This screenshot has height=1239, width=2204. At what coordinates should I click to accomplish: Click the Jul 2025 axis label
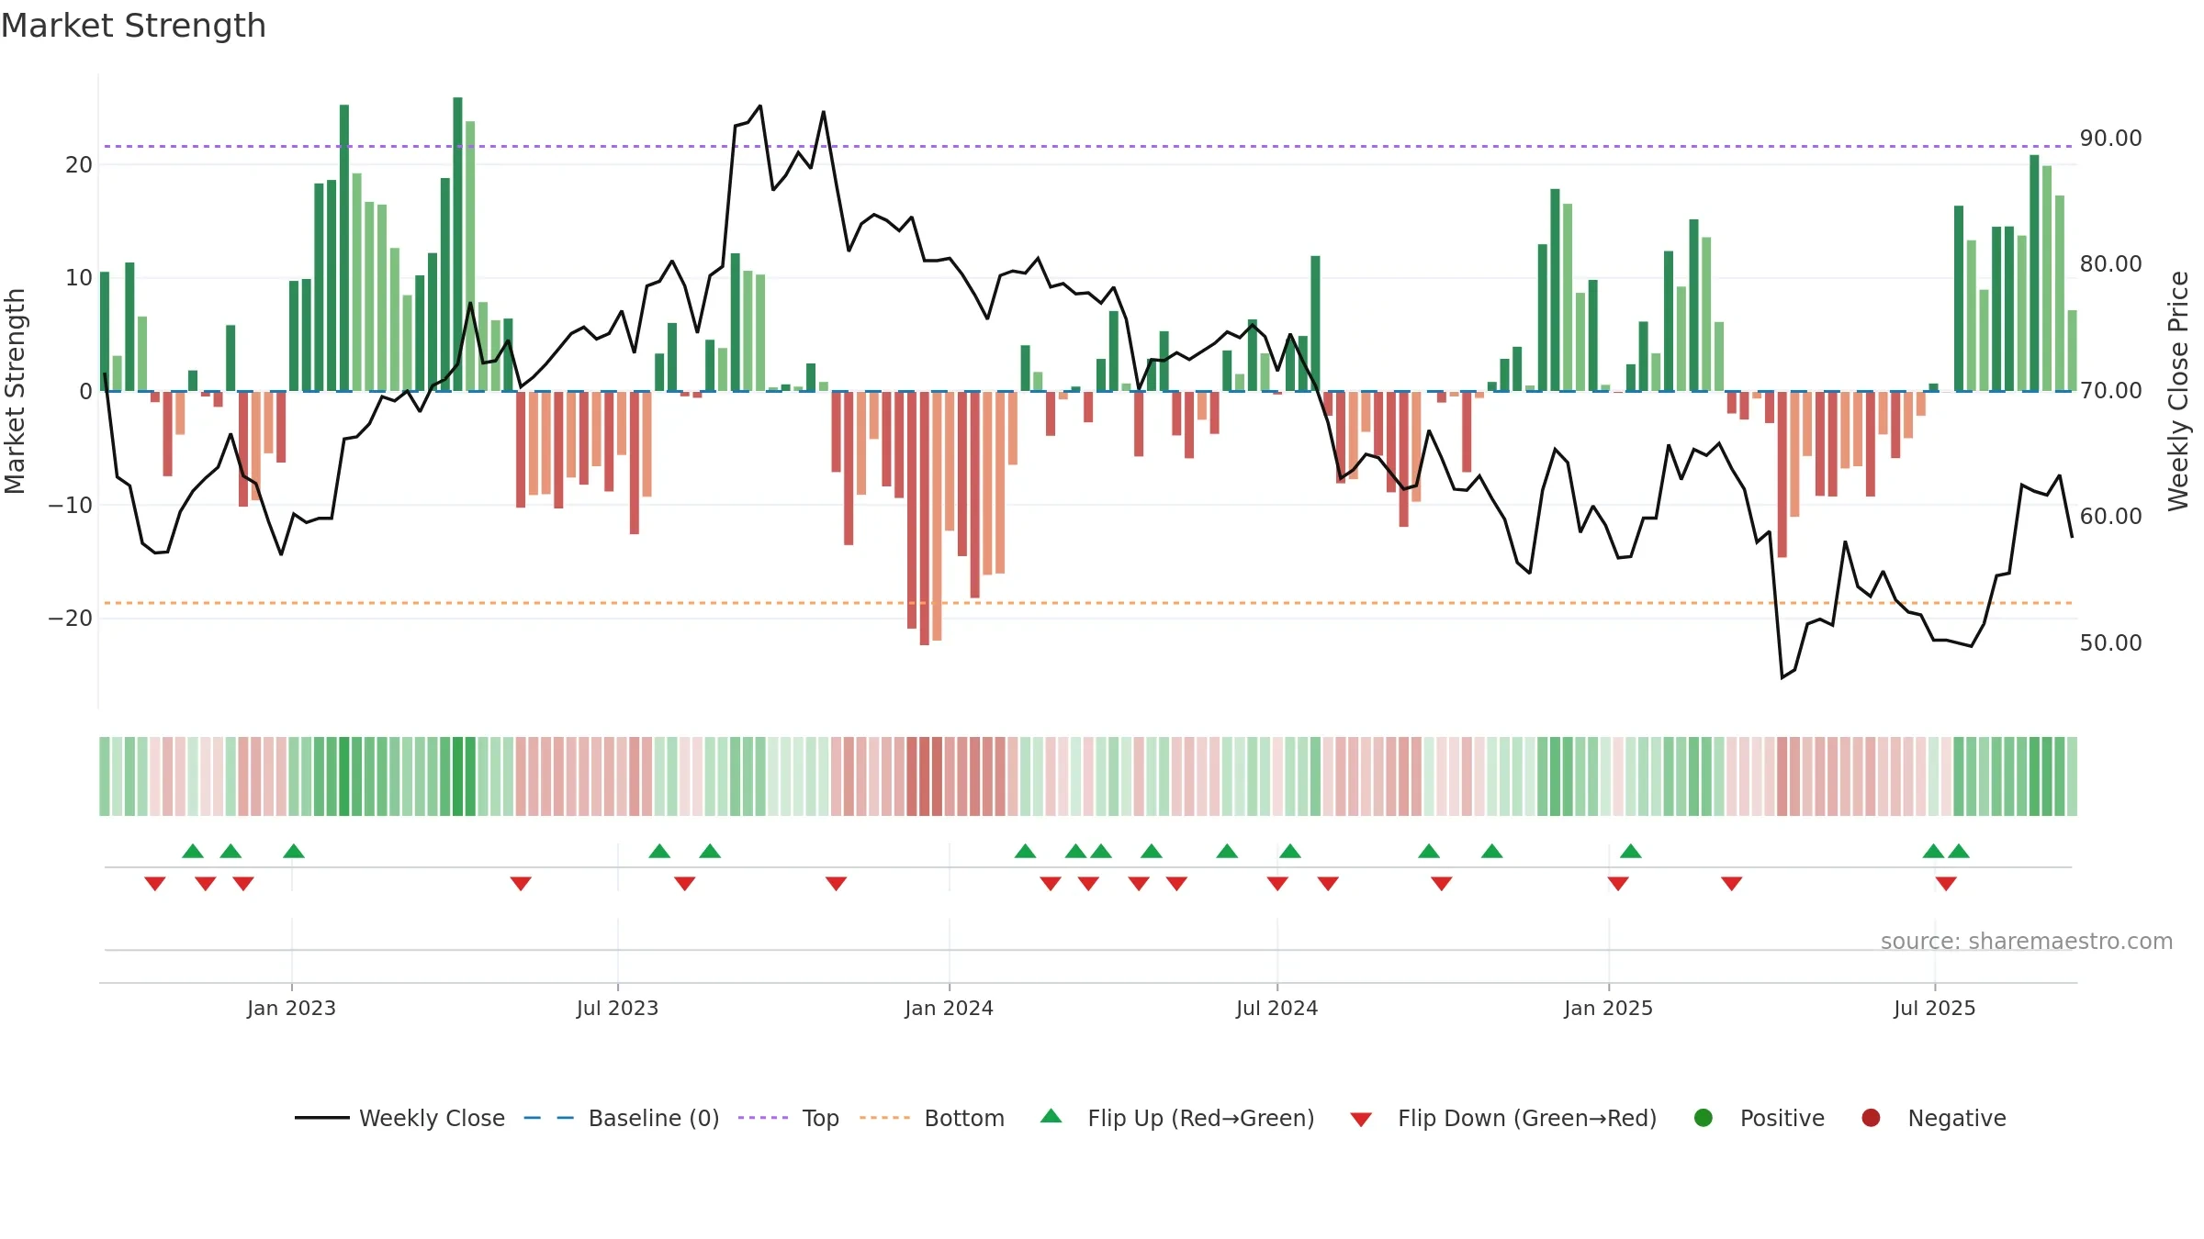click(x=1934, y=1008)
